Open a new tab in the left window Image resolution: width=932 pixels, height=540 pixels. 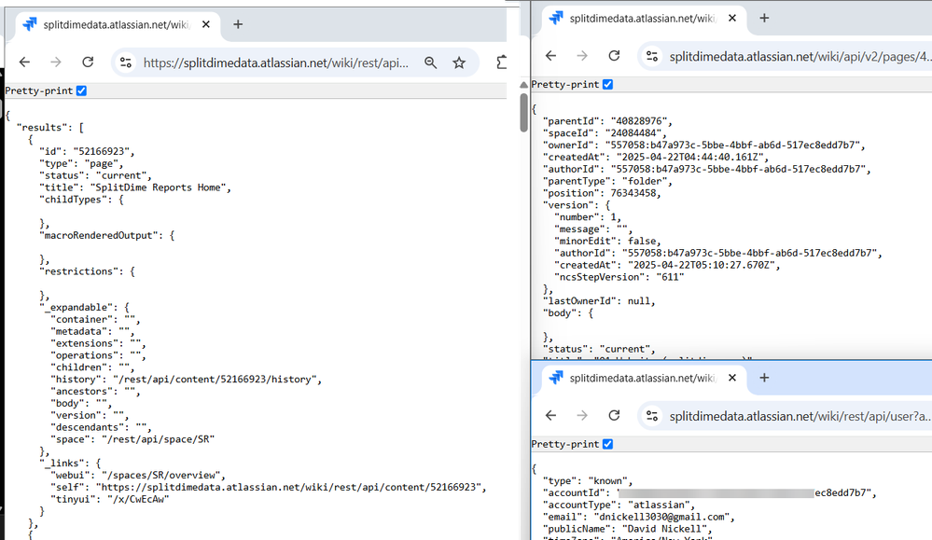tap(237, 25)
